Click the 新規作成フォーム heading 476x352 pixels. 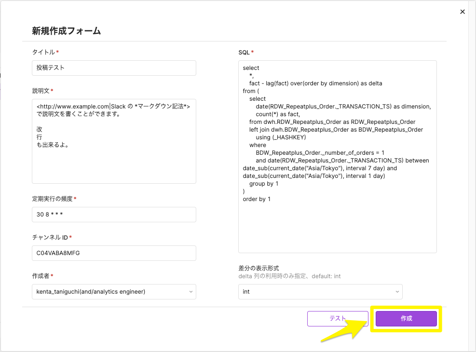tap(67, 31)
